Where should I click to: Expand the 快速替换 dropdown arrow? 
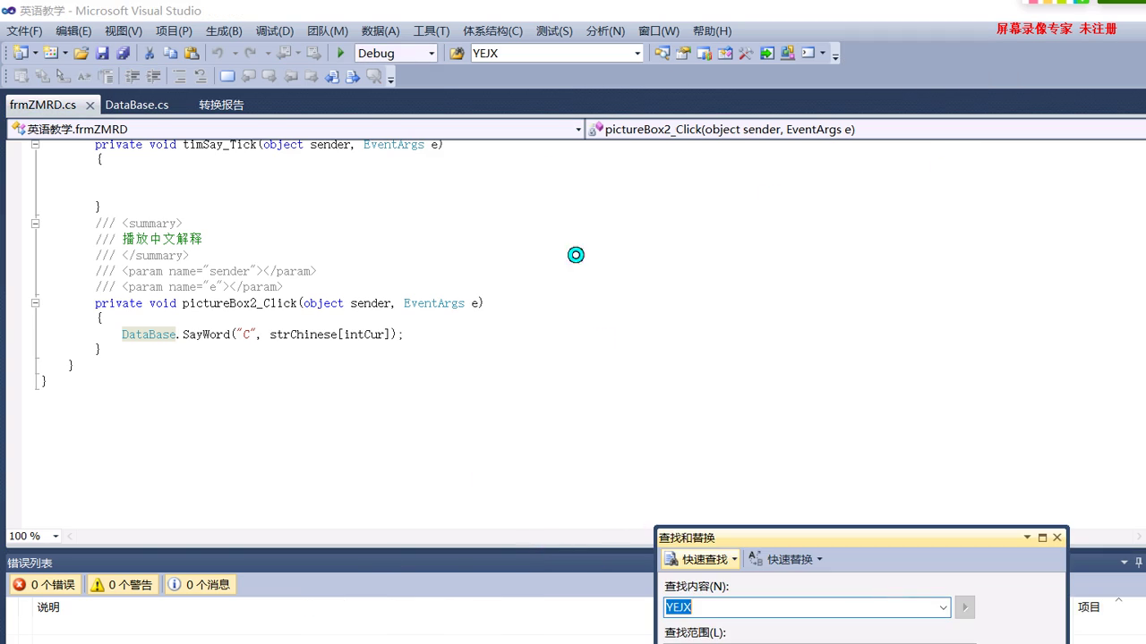(819, 559)
